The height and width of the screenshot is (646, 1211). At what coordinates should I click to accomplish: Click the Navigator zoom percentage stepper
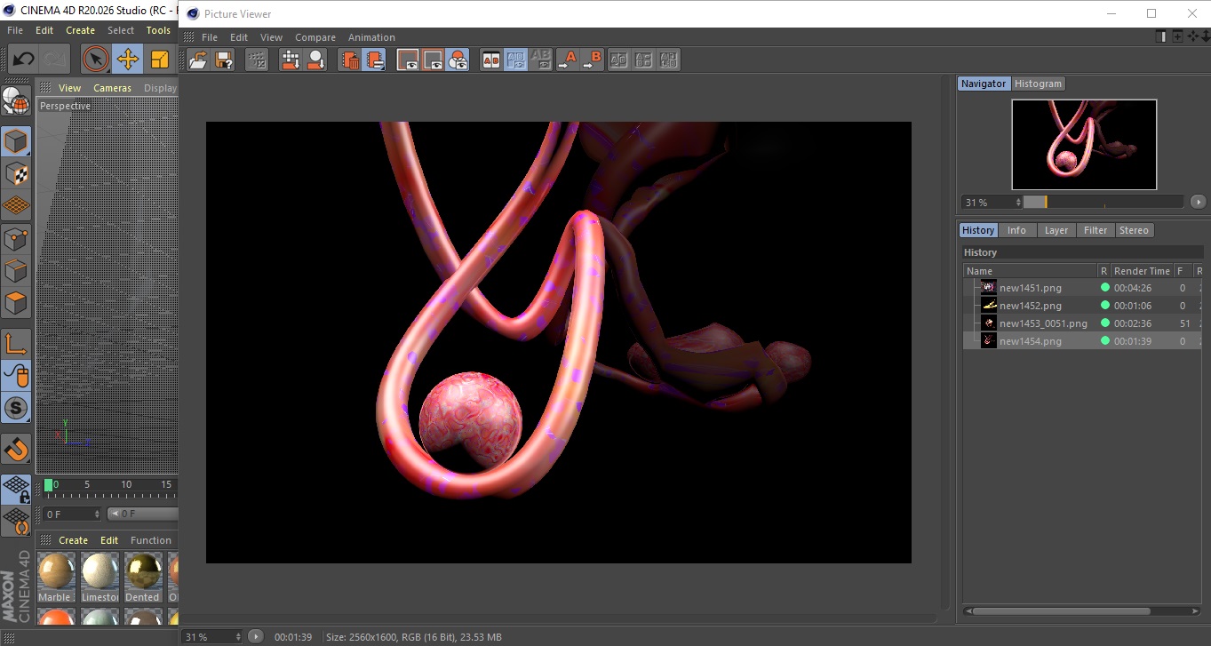coord(1018,203)
